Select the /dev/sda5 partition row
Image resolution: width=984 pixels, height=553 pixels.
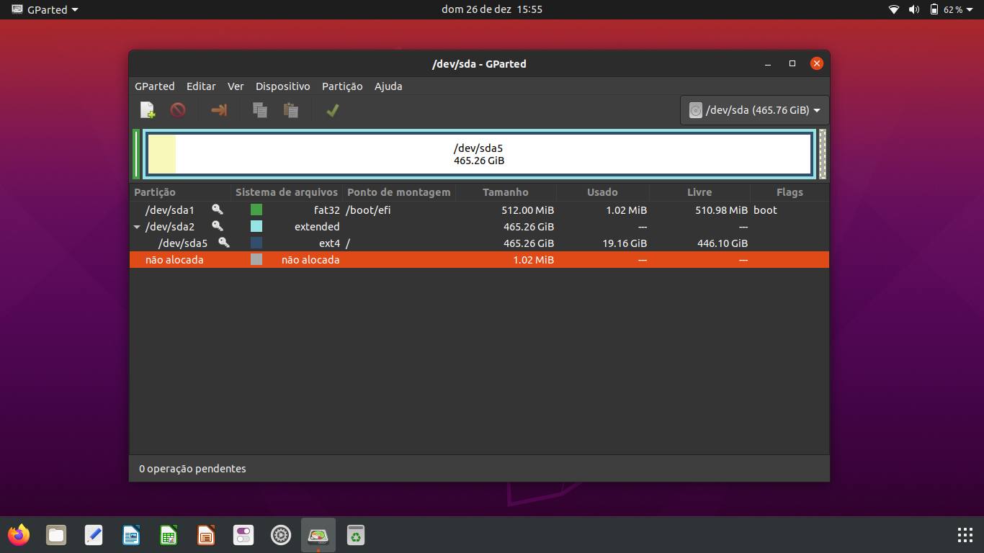pos(479,243)
